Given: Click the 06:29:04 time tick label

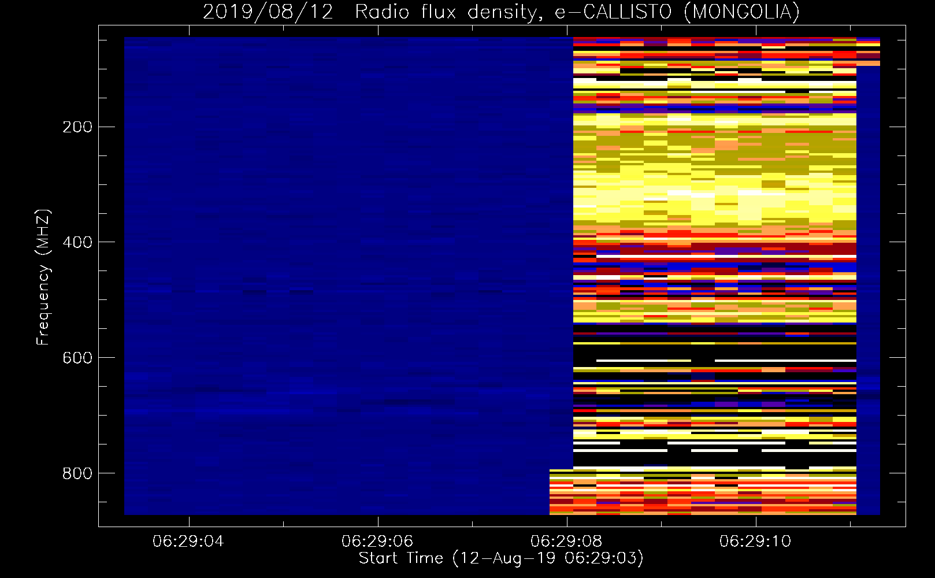Looking at the screenshot, I should [188, 541].
